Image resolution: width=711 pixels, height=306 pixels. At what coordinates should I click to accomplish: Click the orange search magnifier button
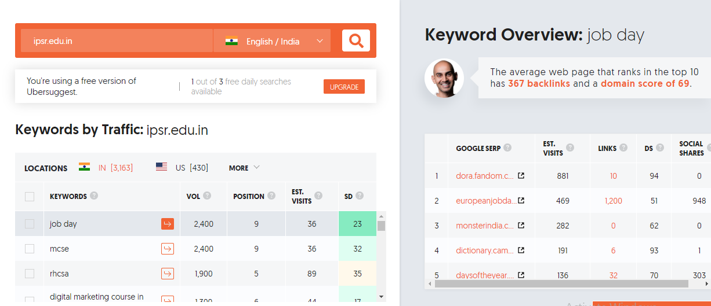click(356, 40)
